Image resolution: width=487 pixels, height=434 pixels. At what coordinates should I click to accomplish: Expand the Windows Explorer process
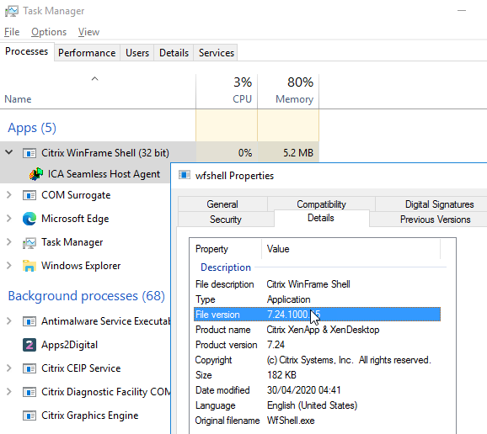[9, 266]
